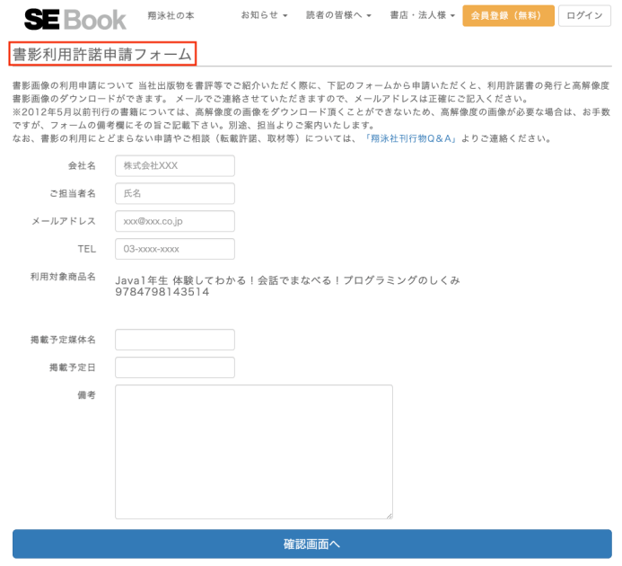Click into the メールアドレス field
622x566 pixels.
pyautogui.click(x=175, y=221)
